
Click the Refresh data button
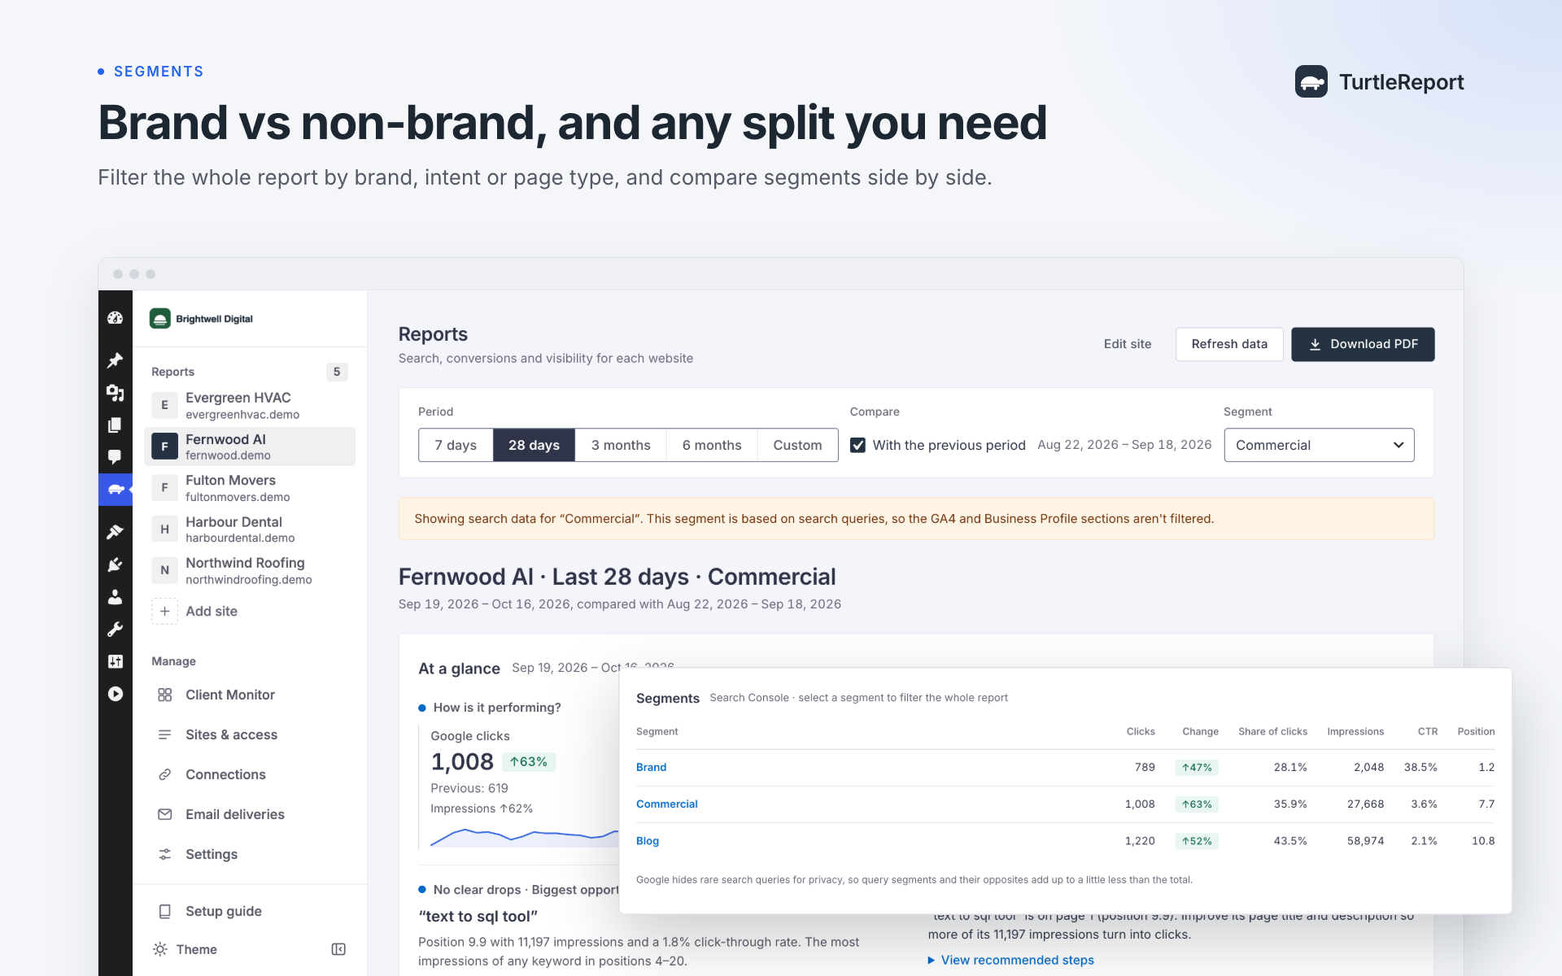coord(1229,344)
